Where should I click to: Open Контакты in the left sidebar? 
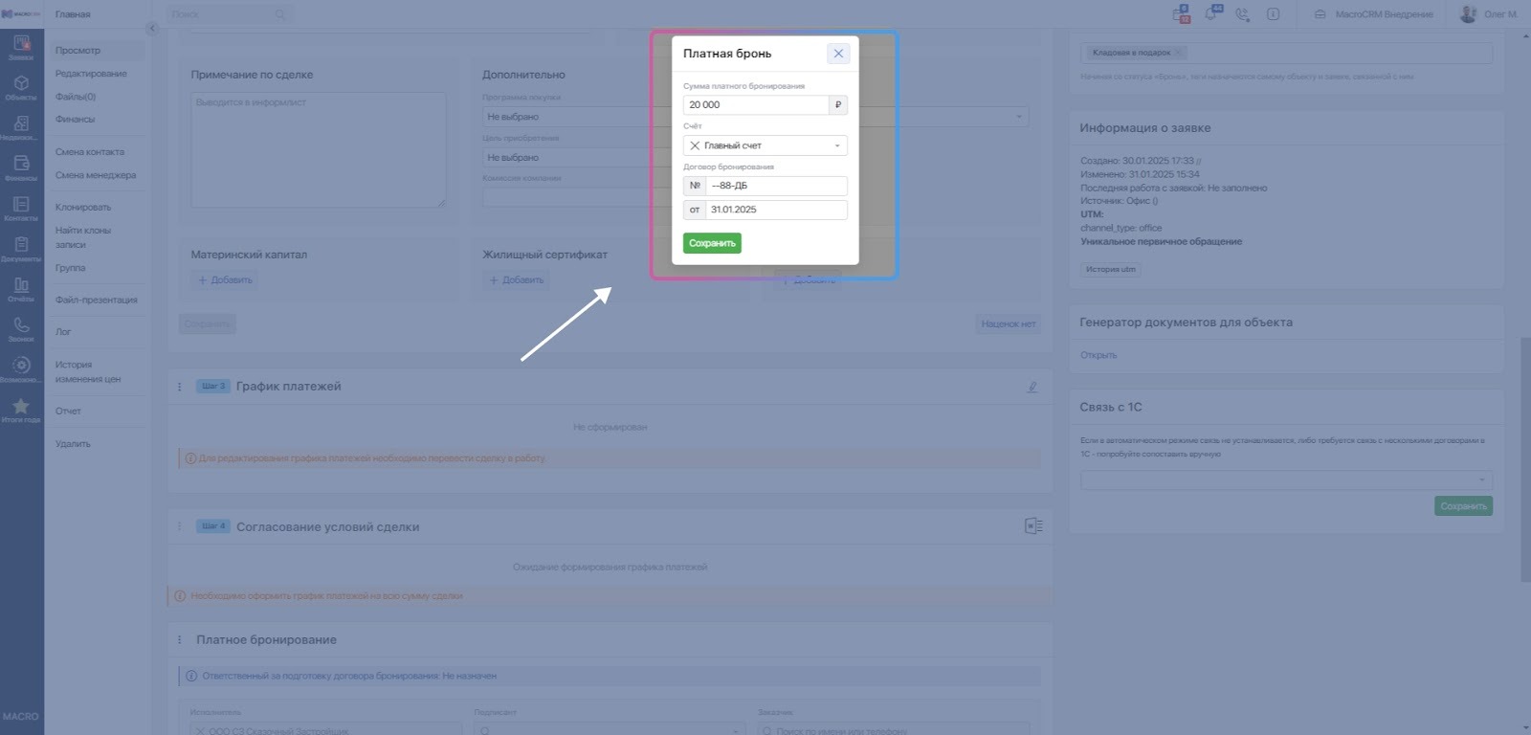[21, 208]
